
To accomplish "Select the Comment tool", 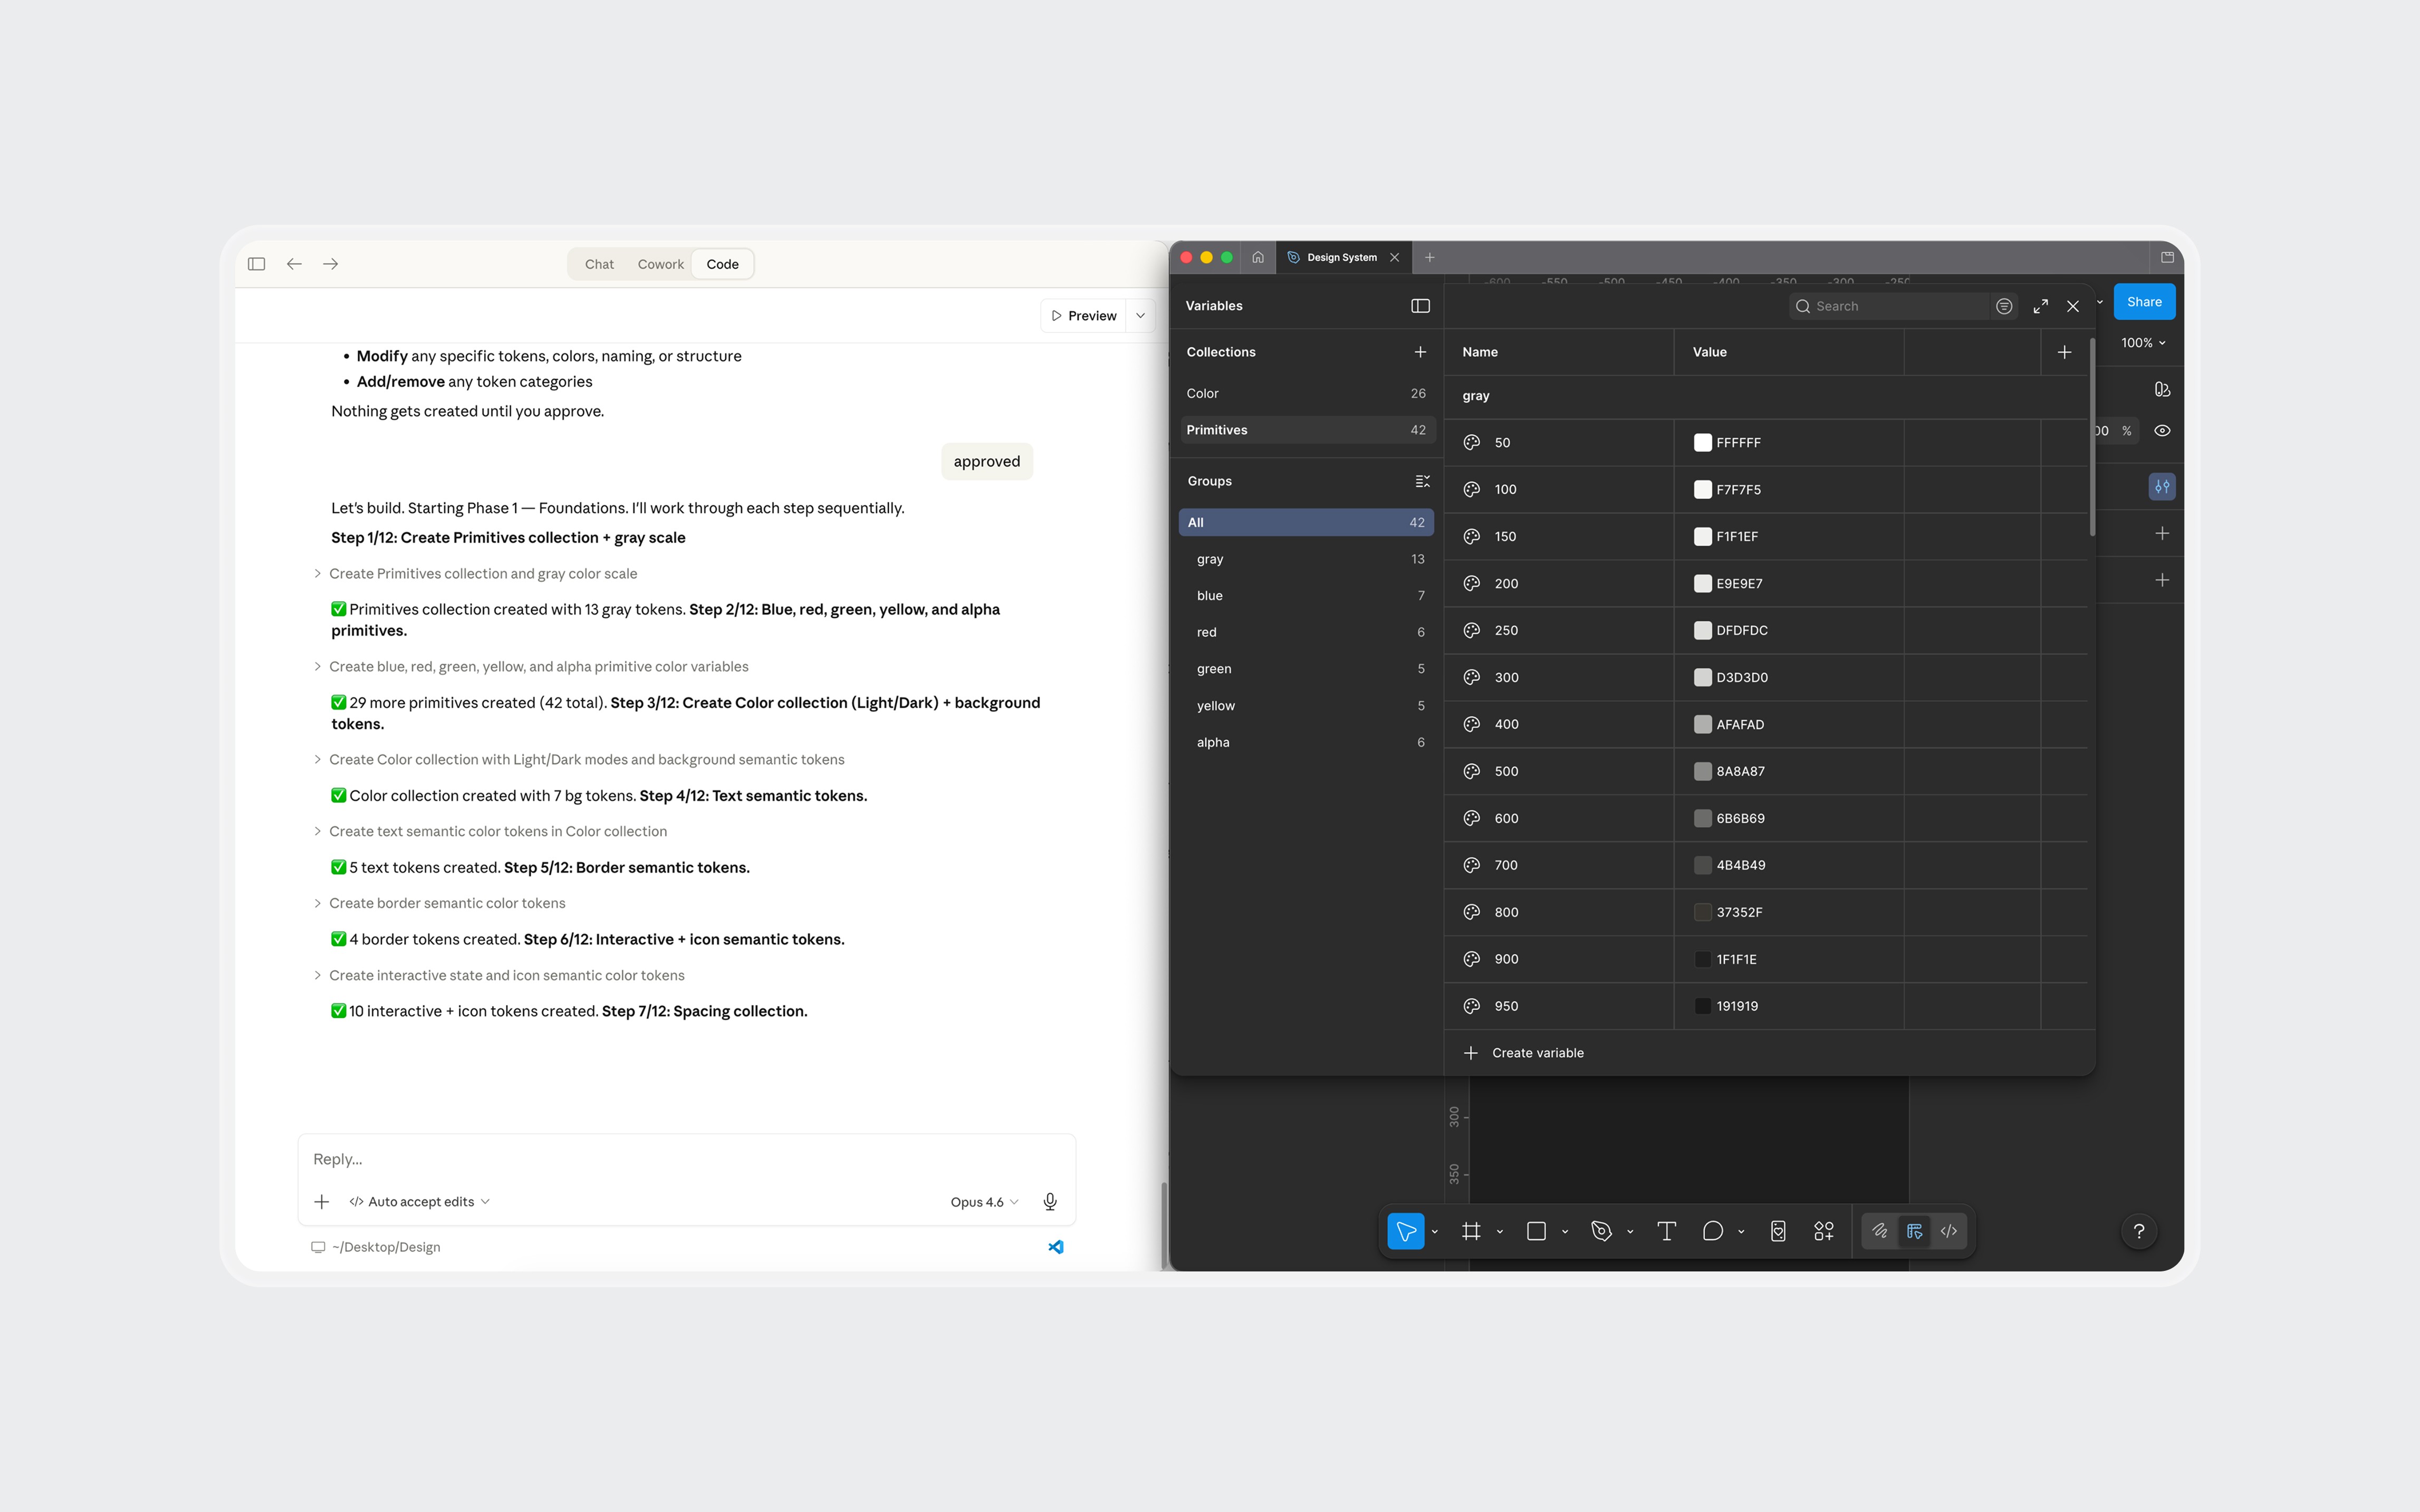I will point(1712,1231).
